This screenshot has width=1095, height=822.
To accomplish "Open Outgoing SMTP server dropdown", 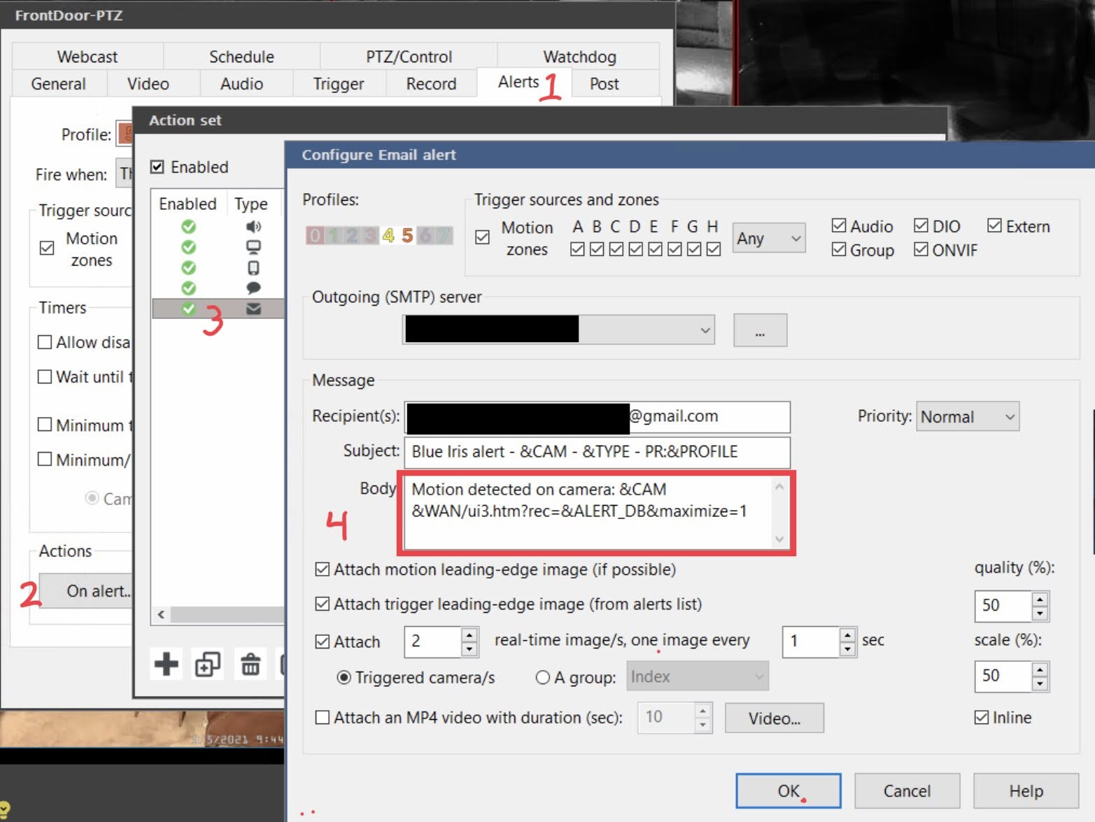I will coord(558,329).
